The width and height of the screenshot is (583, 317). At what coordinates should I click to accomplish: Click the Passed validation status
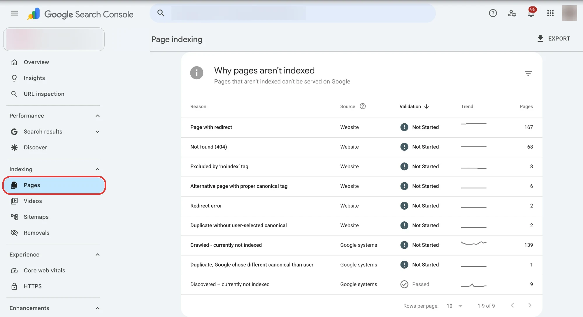415,284
